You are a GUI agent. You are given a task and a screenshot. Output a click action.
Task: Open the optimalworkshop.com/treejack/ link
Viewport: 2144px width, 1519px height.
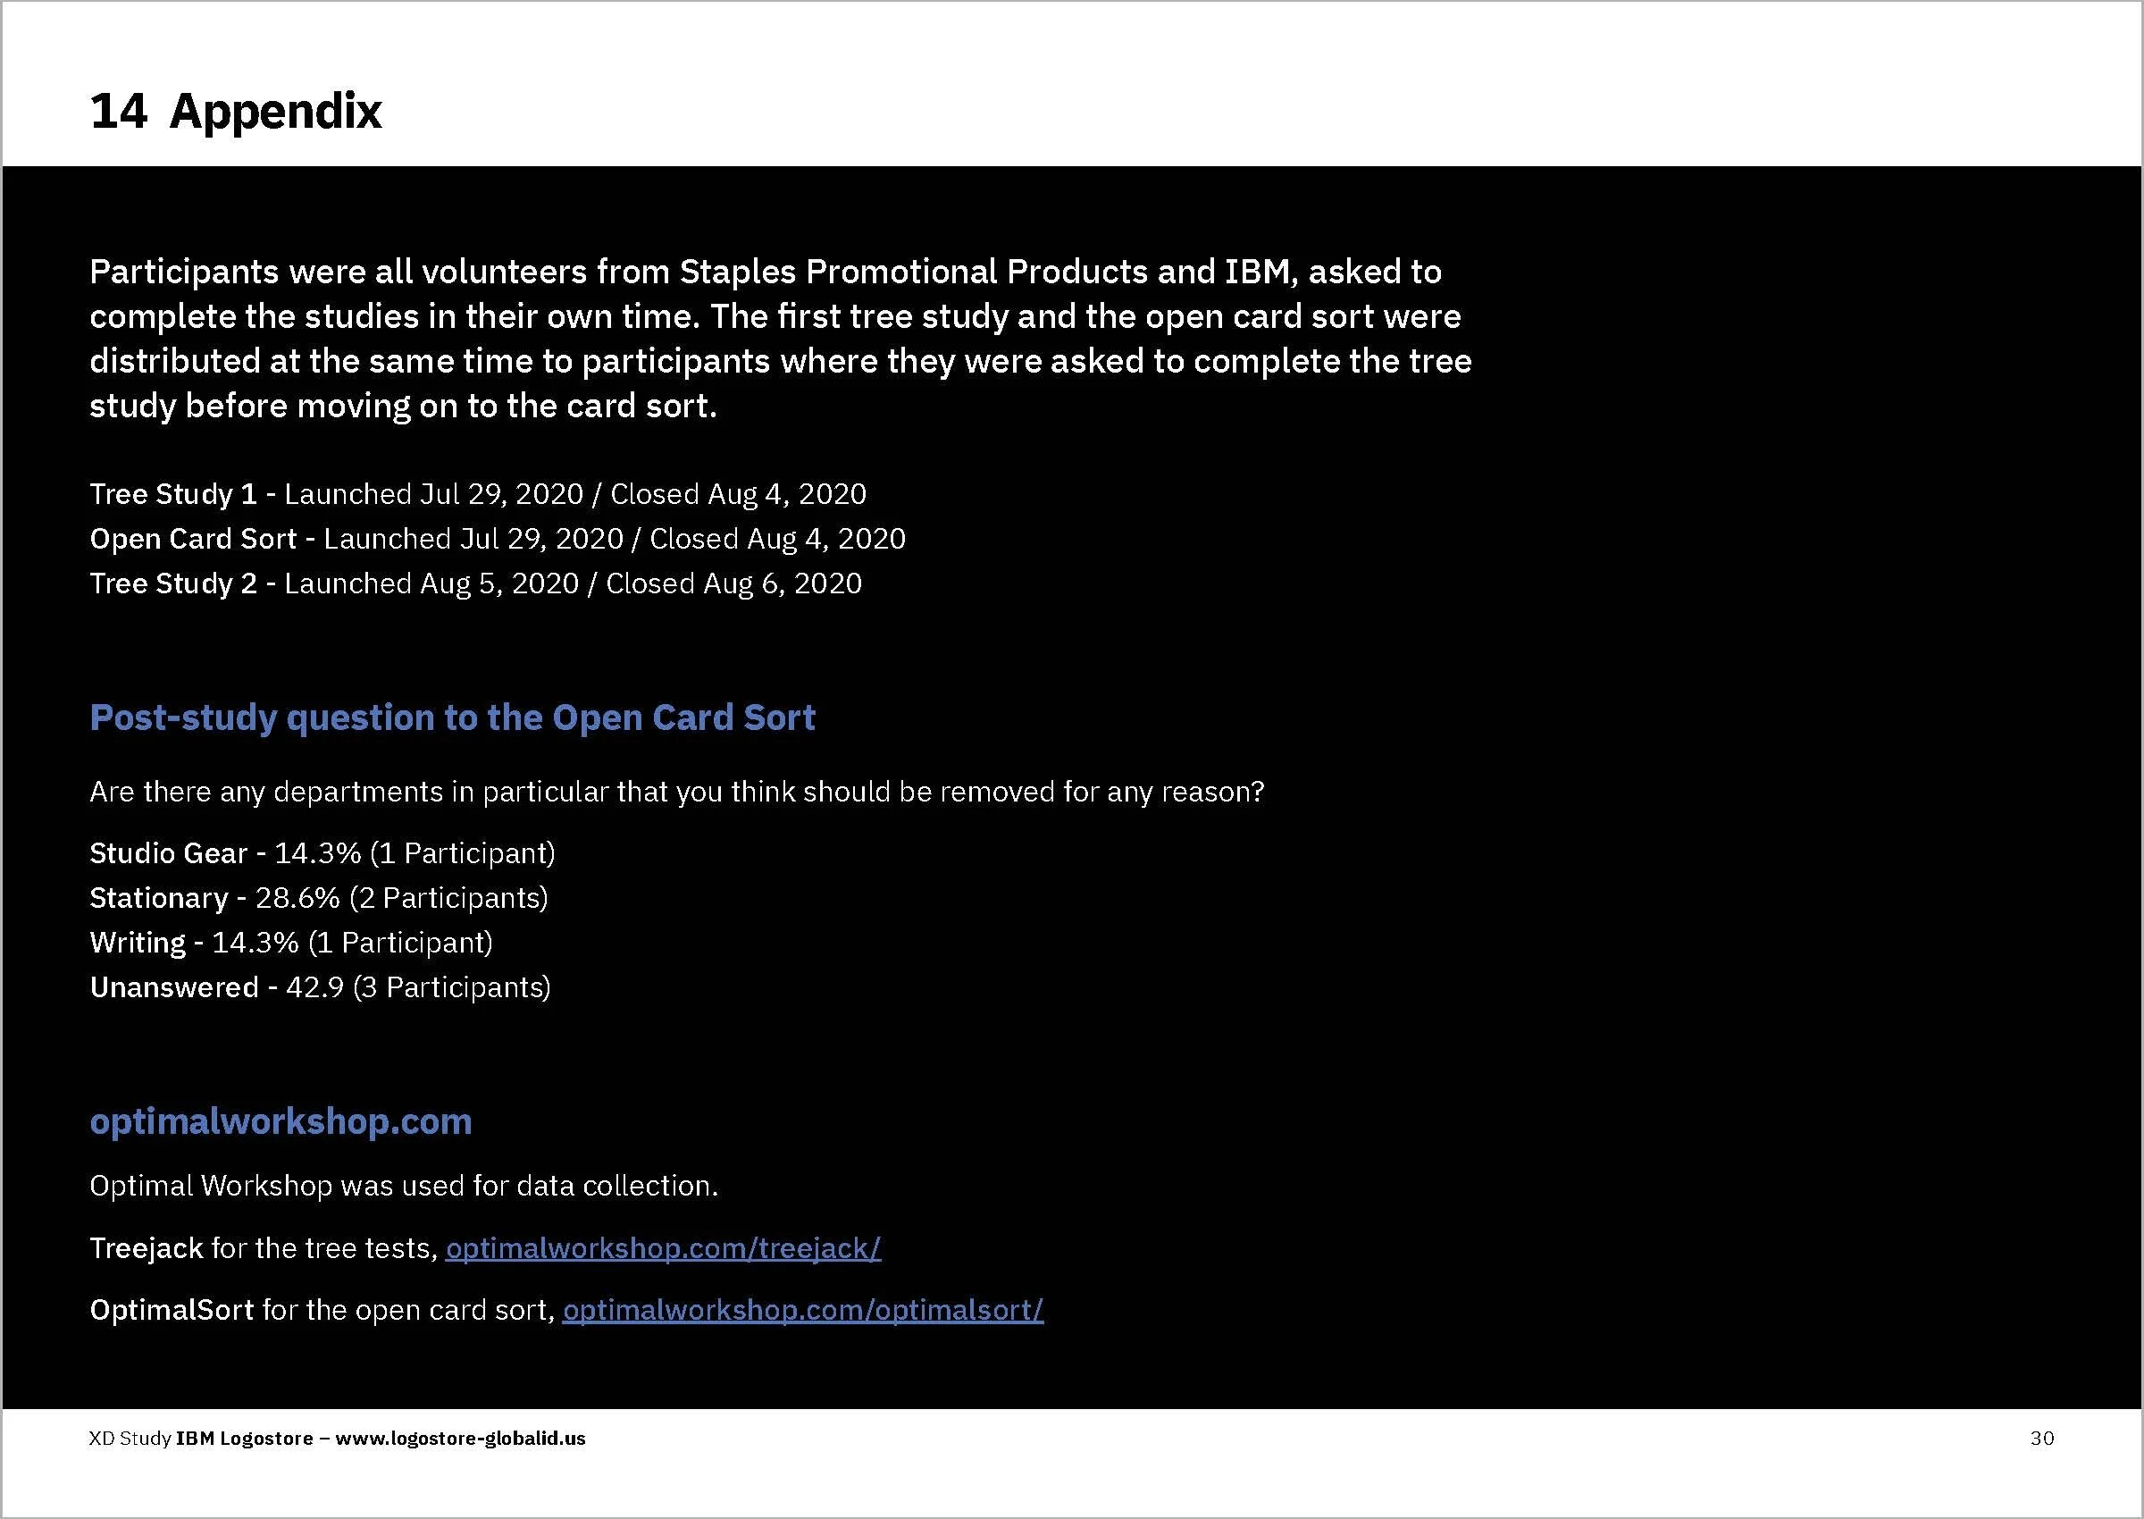(663, 1247)
